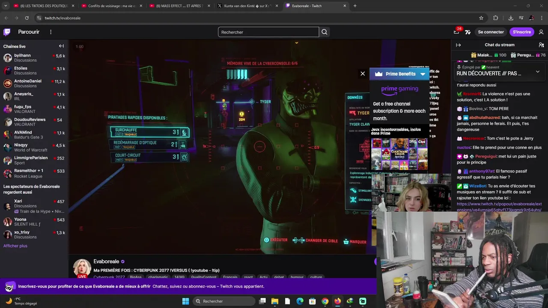
Task: Click Evaboreale channel name below video
Action: (106, 261)
